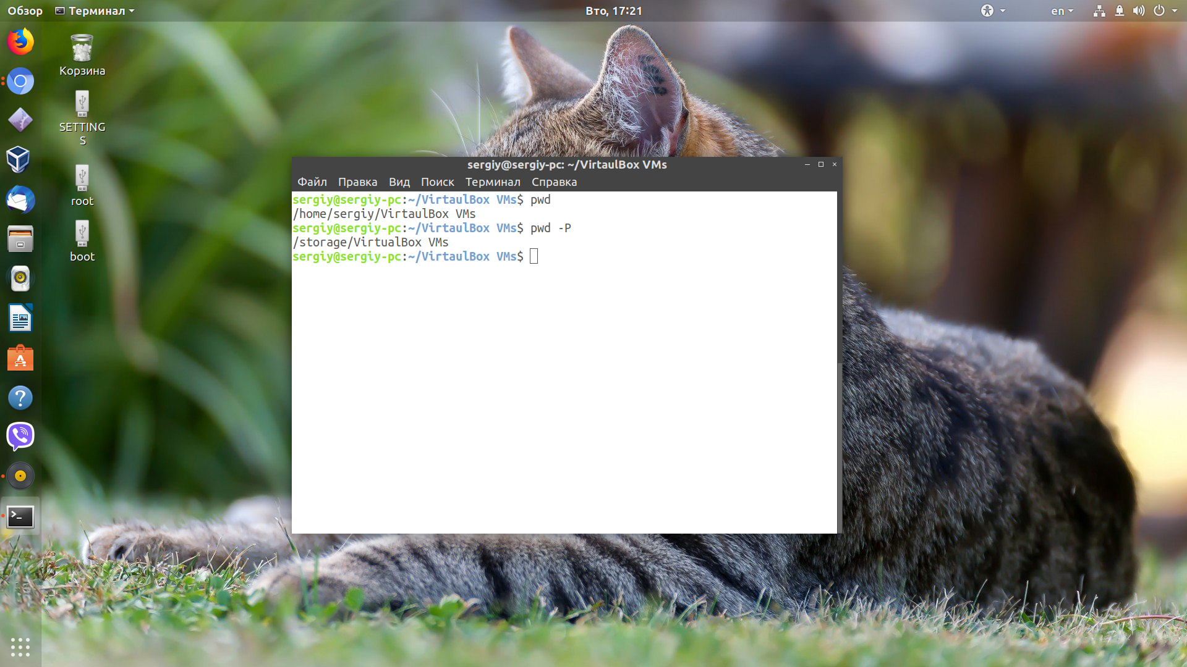Screen dimensions: 1187x667
Task: Close the terminal window
Action: point(835,164)
